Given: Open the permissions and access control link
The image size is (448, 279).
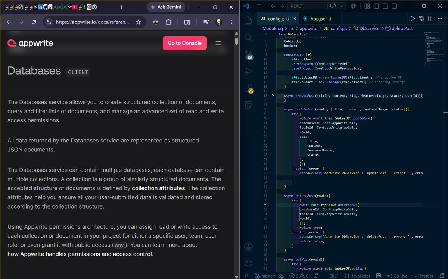Looking at the screenshot, I should click(x=80, y=254).
